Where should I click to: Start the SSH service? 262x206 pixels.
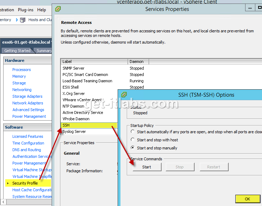(x=147, y=167)
